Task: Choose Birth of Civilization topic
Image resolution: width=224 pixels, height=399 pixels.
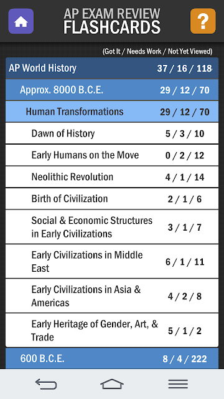Action: 112,199
